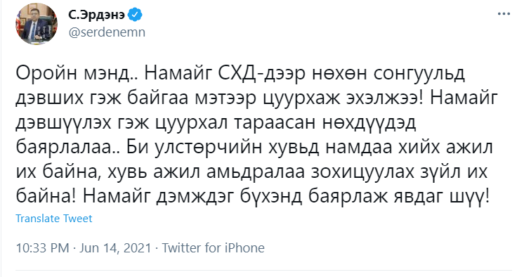517x277 pixels.
Task: Visit the @serdenemn handle profile
Action: (x=107, y=32)
